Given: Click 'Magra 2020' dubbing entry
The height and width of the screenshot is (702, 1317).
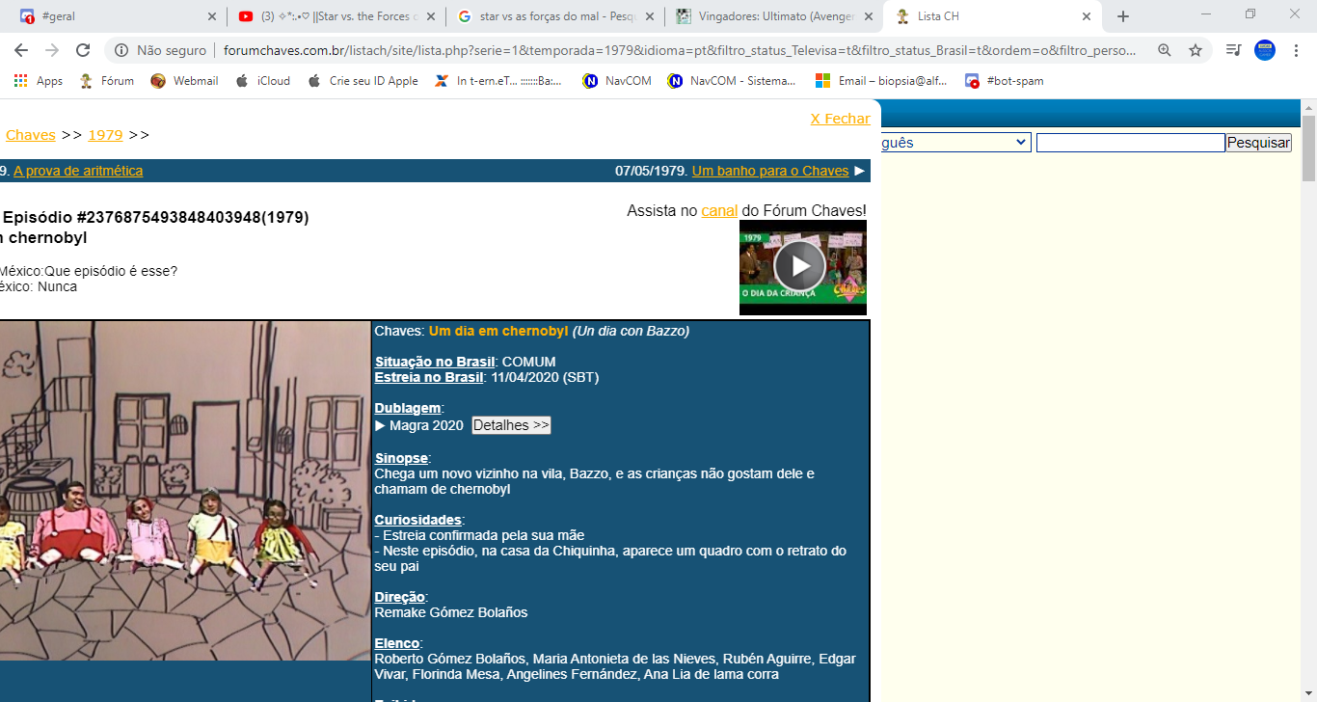Looking at the screenshot, I should point(426,425).
